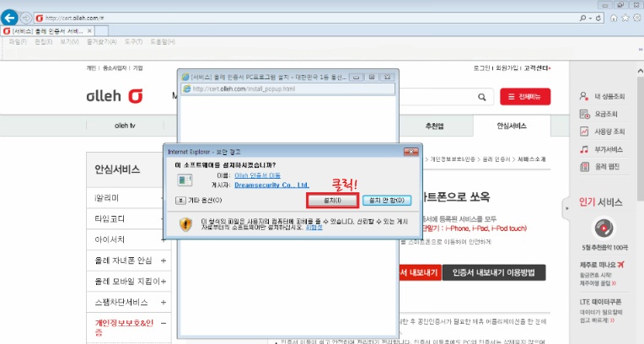Viewport: 644px width, 344px height.
Task: Open the 타임코디 sidebar item
Action: (110, 219)
